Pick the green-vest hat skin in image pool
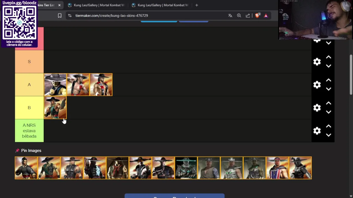 (x=49, y=168)
